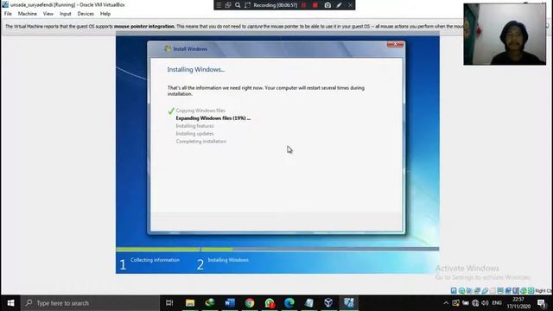Open File Explorer from the taskbar
Image resolution: width=553 pixels, height=311 pixels.
coord(190,303)
